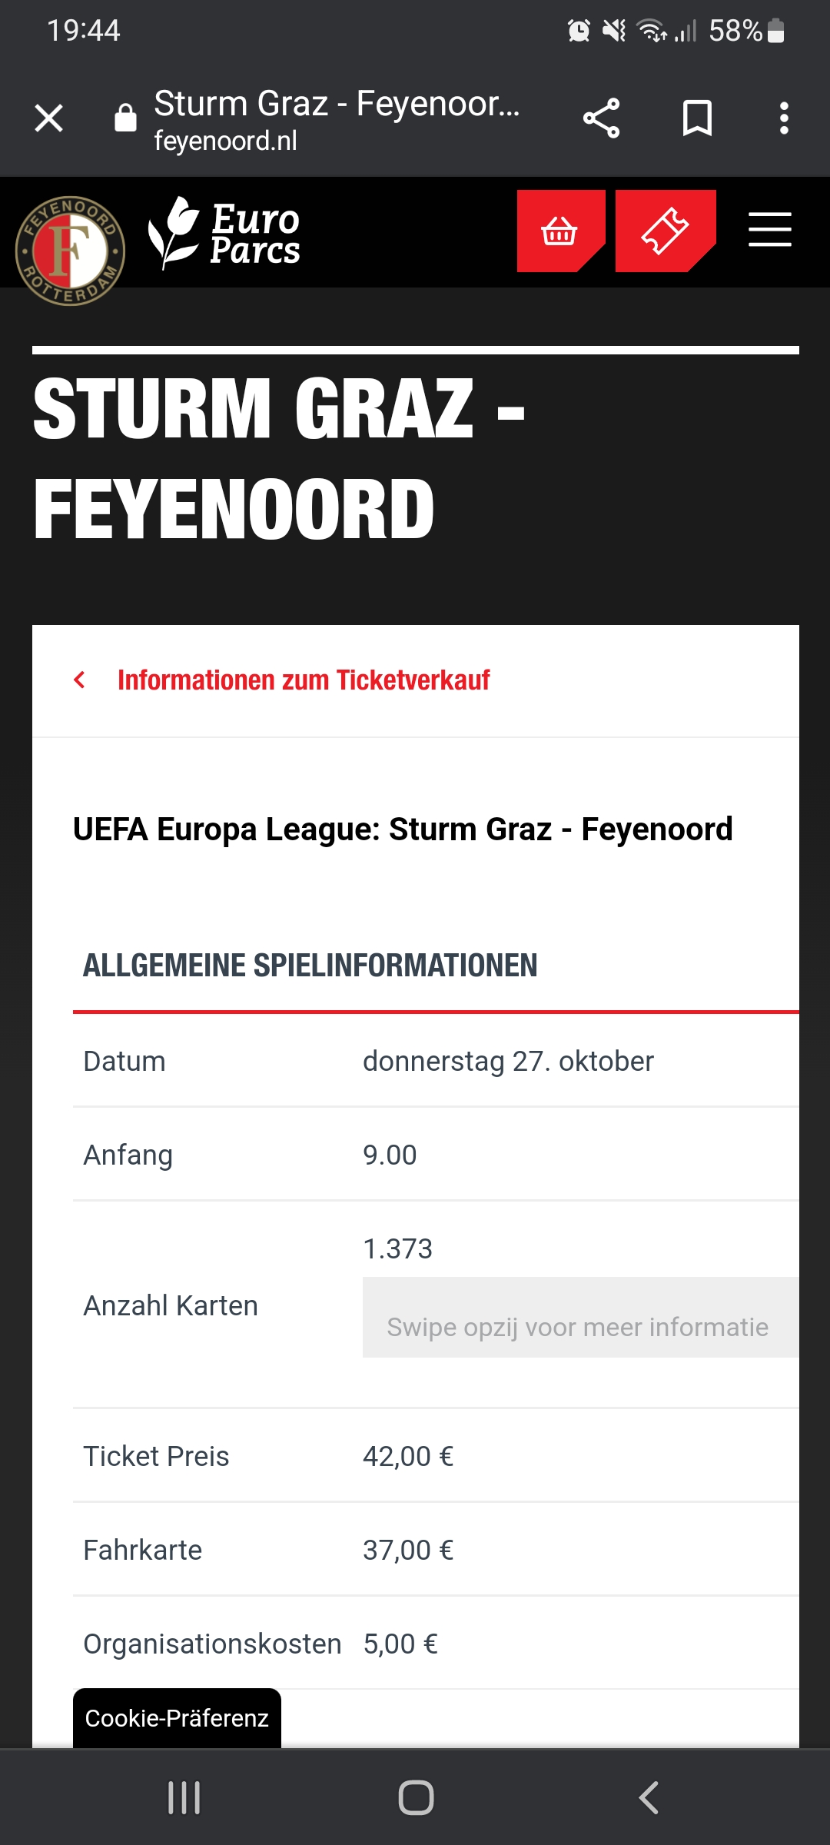This screenshot has height=1845, width=830.
Task: Open the shopping basket icon
Action: (560, 231)
